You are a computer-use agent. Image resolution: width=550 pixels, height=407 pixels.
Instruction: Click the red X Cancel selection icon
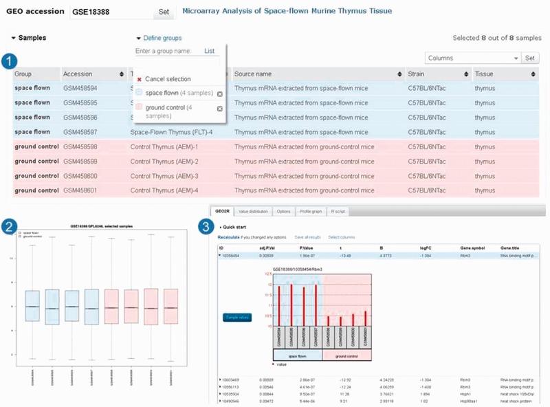click(140, 80)
